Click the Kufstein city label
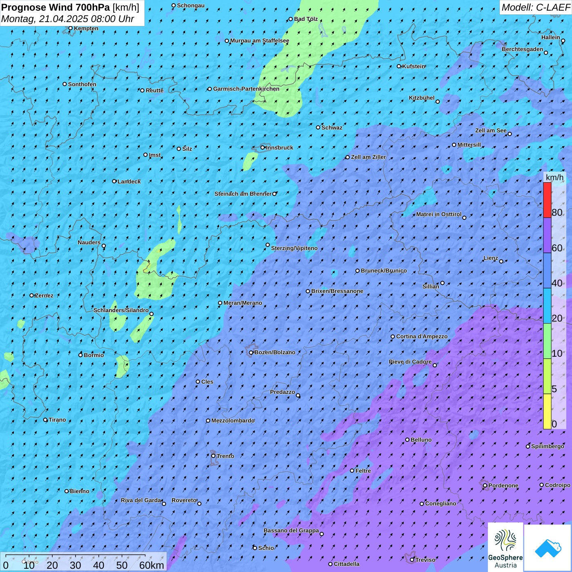 [x=413, y=66]
